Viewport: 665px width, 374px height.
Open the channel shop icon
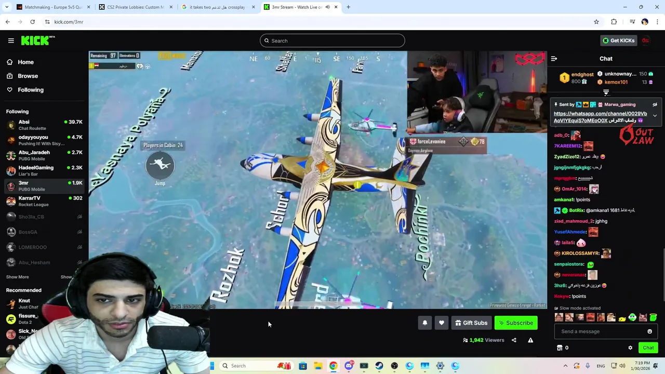[560, 348]
